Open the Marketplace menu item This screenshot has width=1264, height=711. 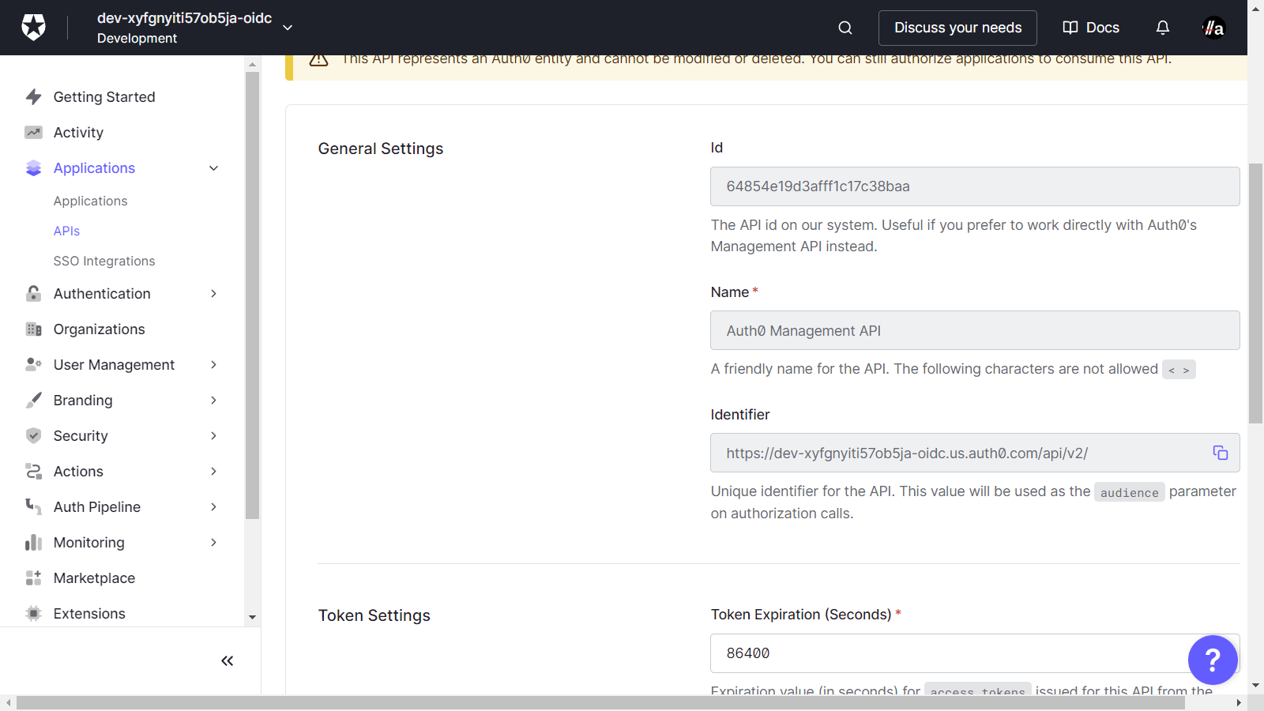tap(94, 578)
